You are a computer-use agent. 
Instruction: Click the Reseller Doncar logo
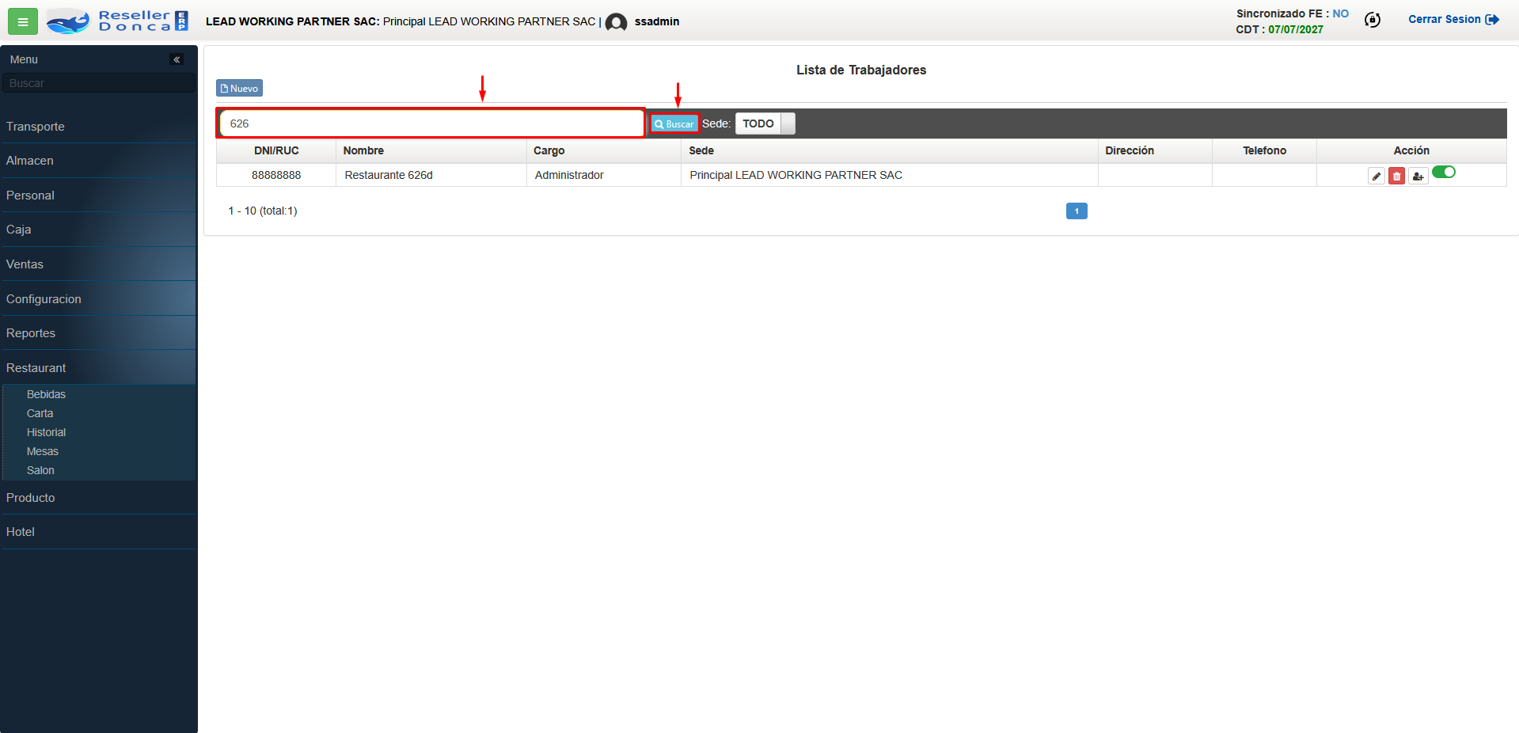pyautogui.click(x=117, y=21)
